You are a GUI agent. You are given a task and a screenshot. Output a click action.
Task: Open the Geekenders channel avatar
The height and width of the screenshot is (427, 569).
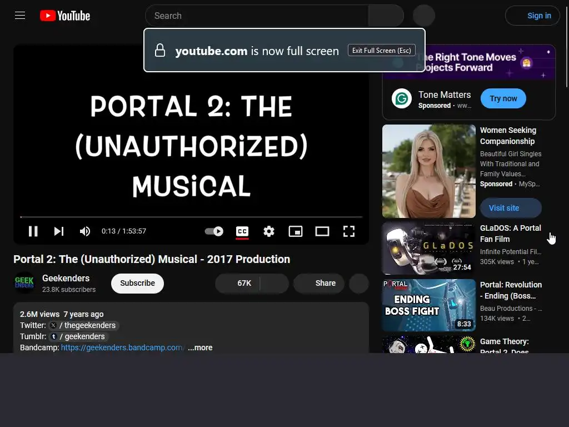24,283
